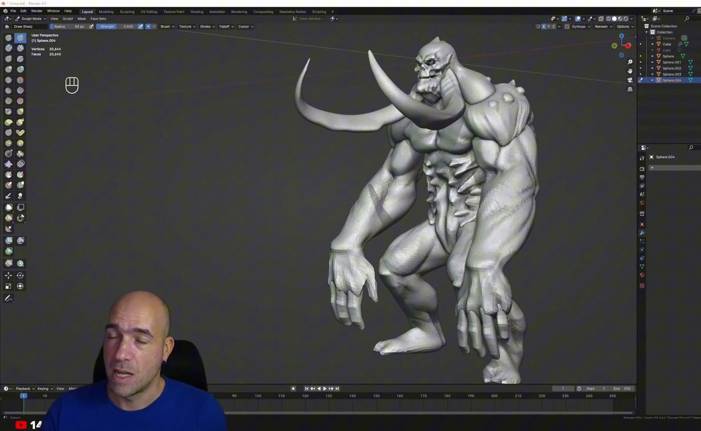The image size is (701, 431).
Task: Switch to the UV Editing workspace tab
Action: click(x=149, y=12)
